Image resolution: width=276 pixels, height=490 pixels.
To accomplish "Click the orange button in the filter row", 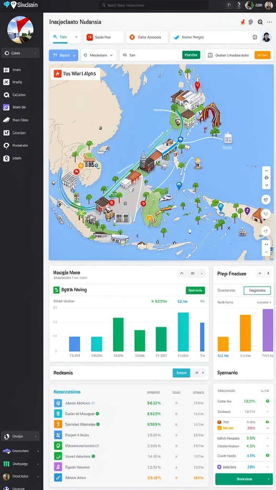I will tap(262, 55).
